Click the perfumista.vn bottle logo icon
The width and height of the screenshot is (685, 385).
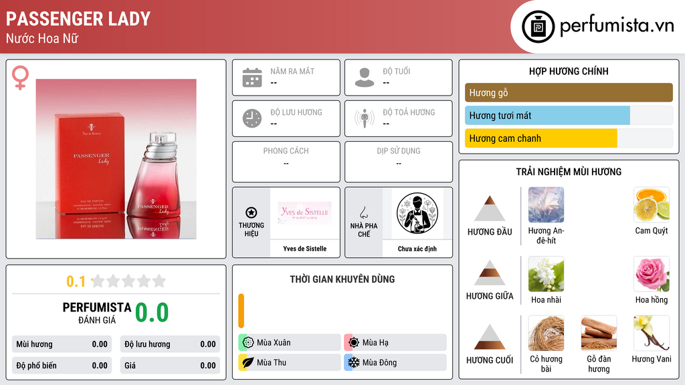539,27
